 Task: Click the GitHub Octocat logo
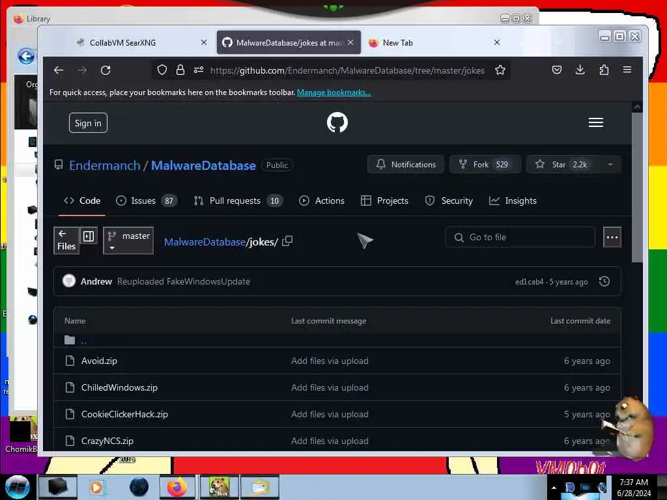click(x=337, y=122)
